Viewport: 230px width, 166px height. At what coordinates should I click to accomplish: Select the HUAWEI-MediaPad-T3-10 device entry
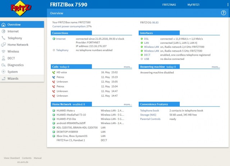[x=71, y=115]
